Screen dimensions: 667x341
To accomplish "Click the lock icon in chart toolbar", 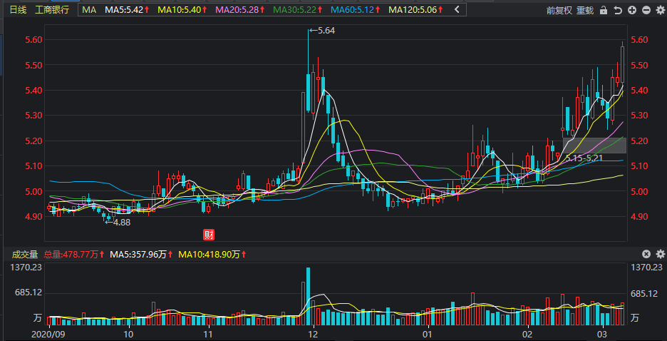I will (x=604, y=11).
